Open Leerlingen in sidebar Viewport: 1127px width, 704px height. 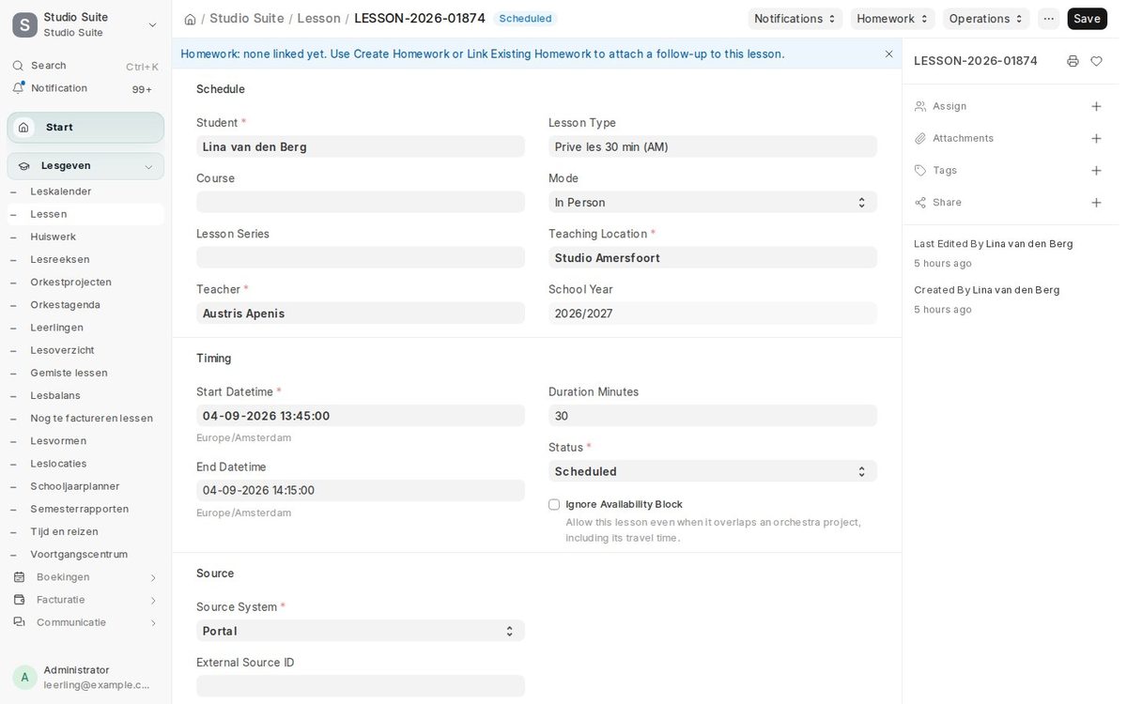coord(56,328)
